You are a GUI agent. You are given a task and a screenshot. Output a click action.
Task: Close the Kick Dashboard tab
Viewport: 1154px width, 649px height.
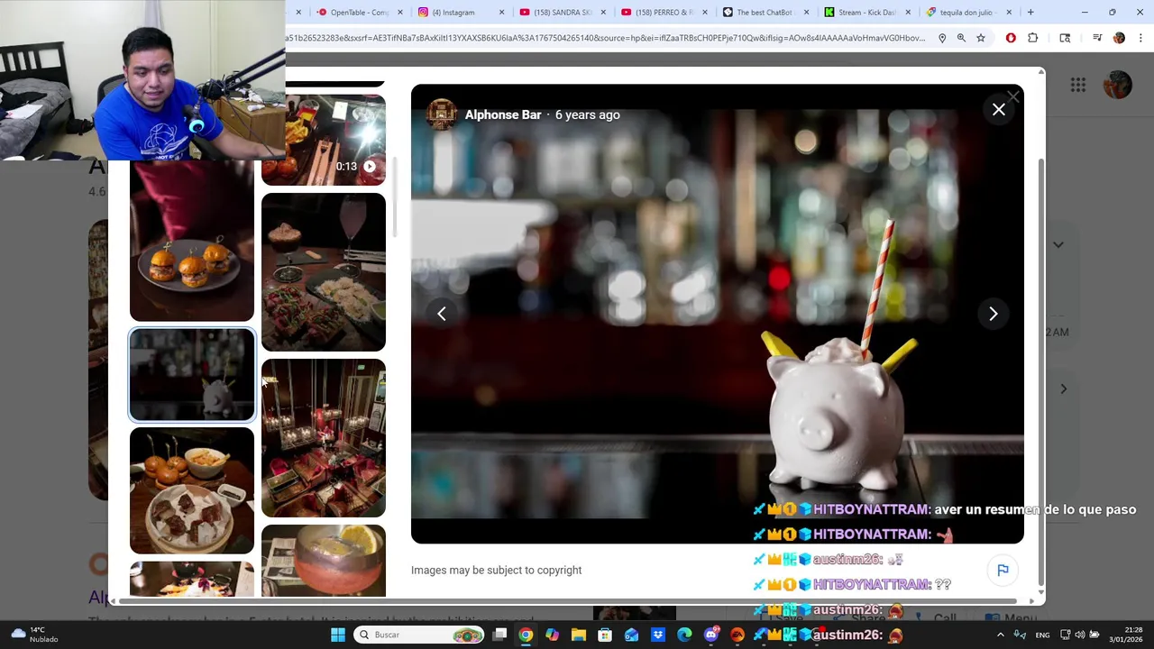coord(908,13)
